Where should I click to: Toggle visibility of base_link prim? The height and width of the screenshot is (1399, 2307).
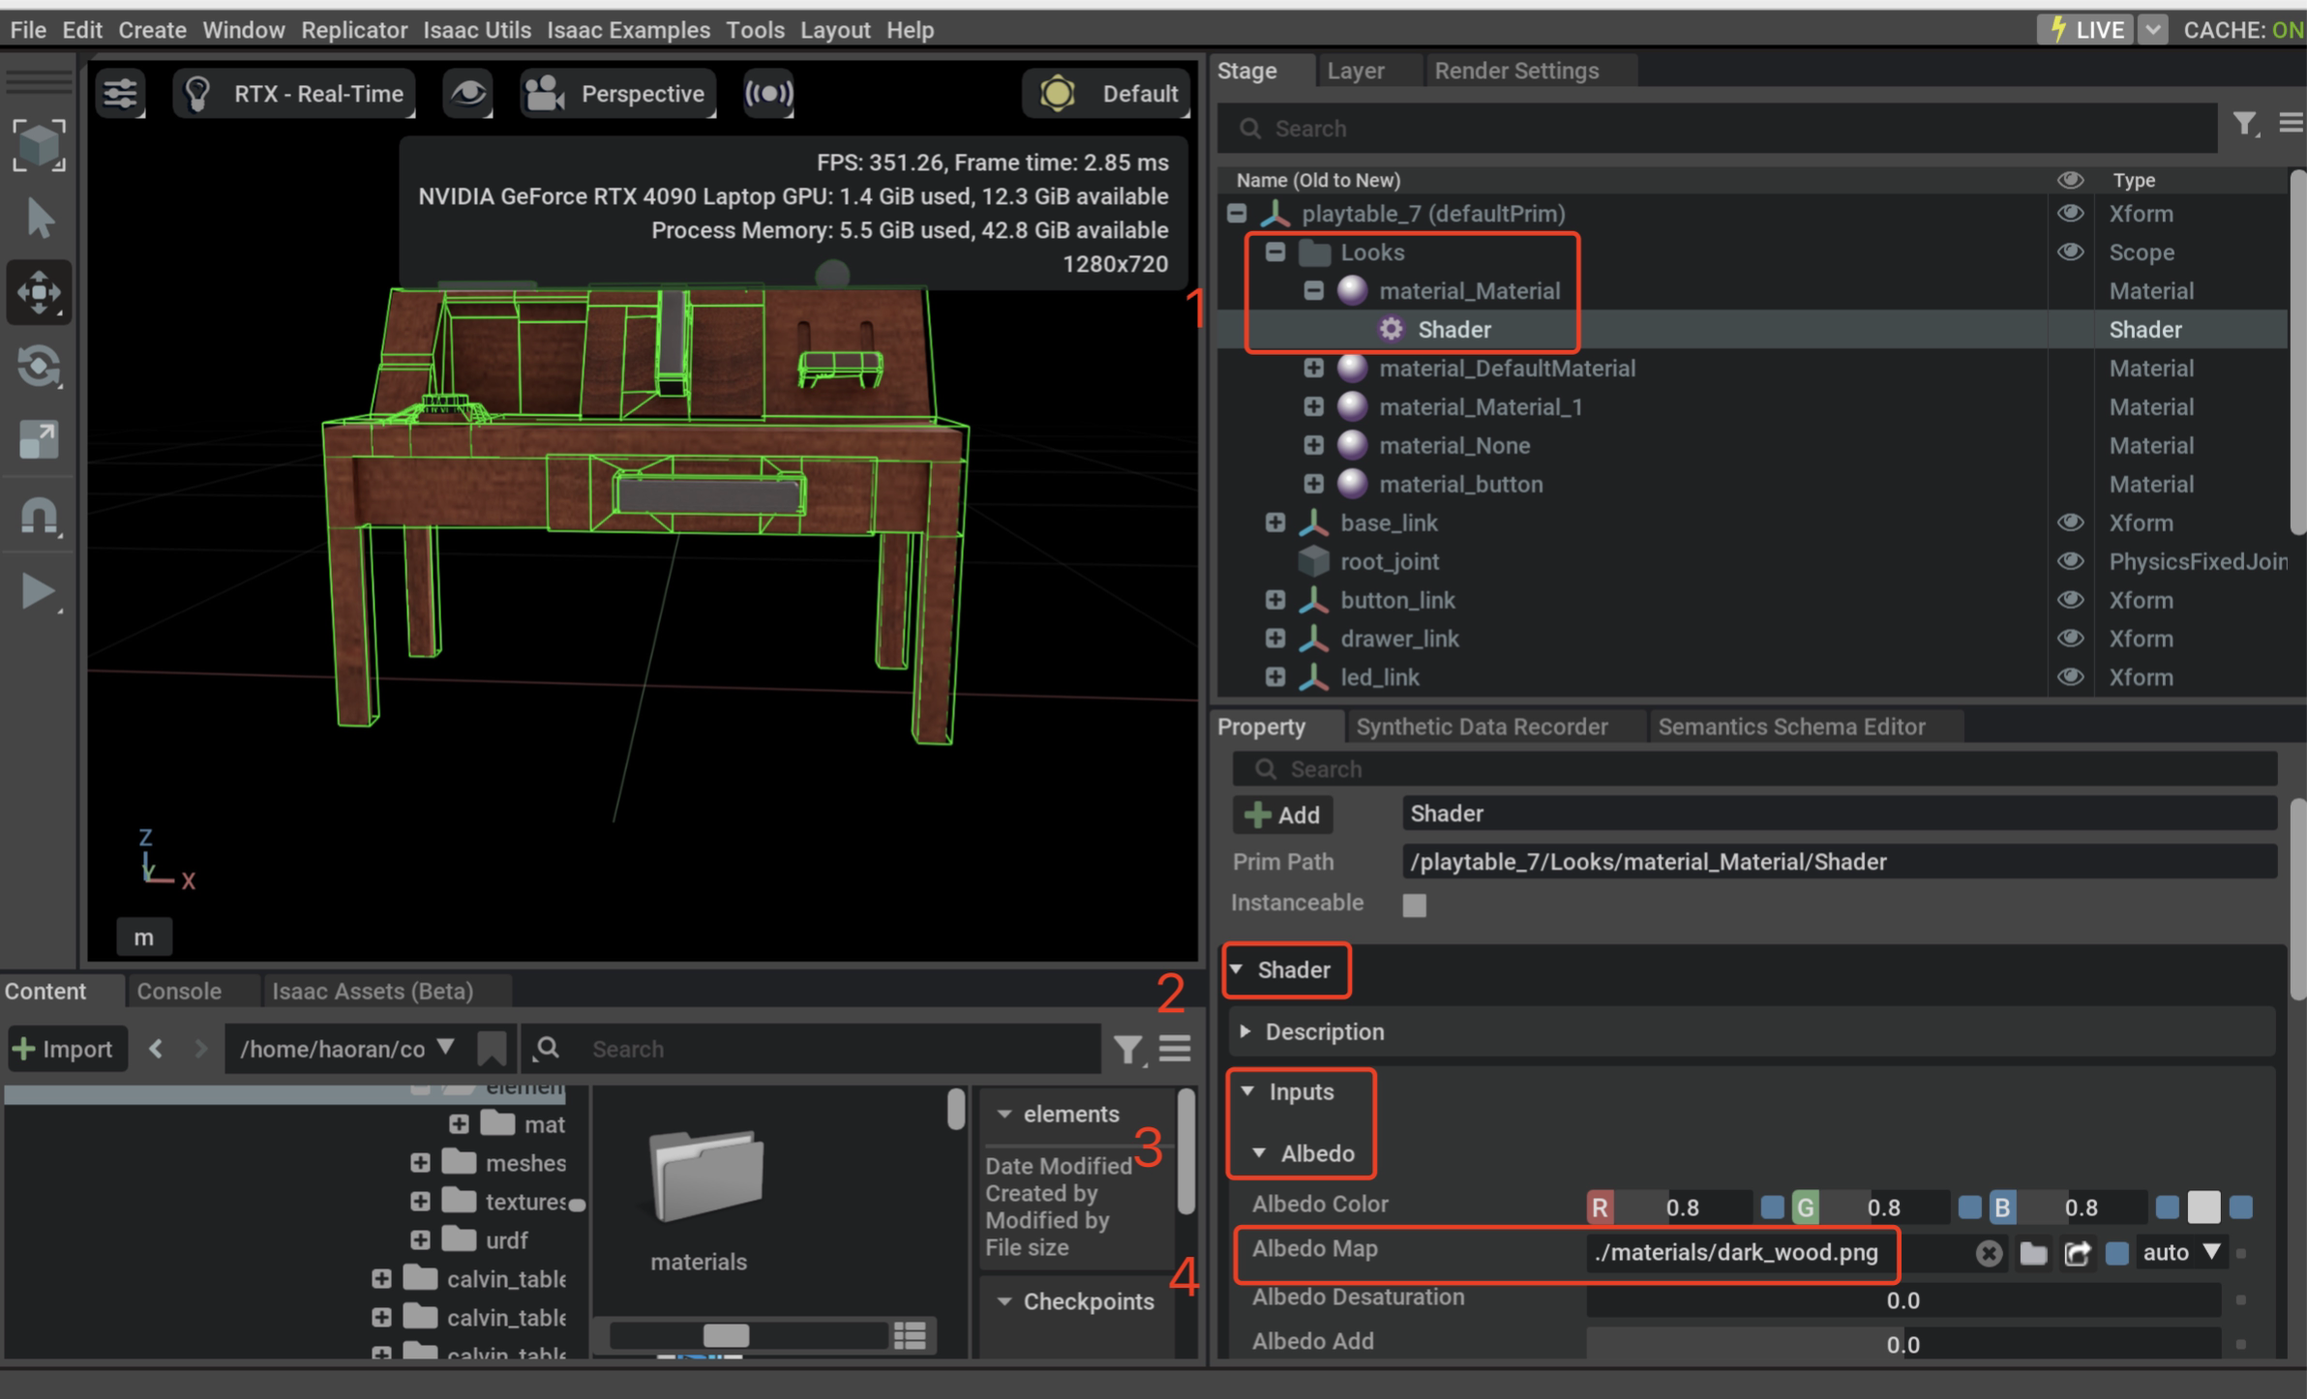(2070, 522)
